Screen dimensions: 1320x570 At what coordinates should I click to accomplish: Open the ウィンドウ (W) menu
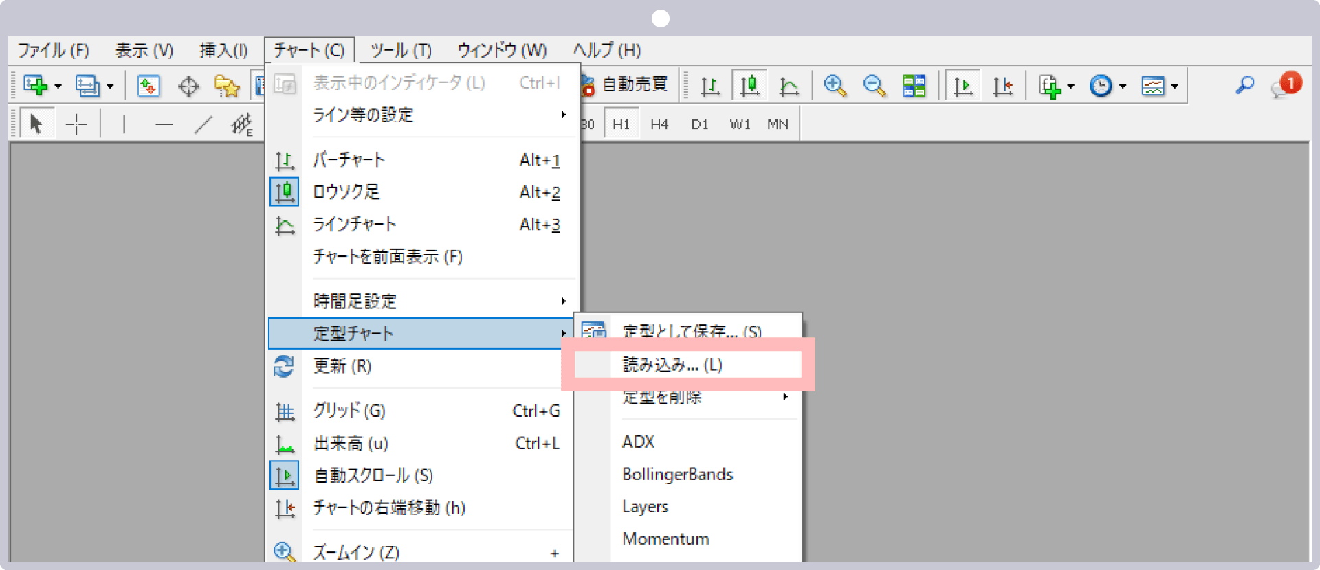tap(503, 50)
